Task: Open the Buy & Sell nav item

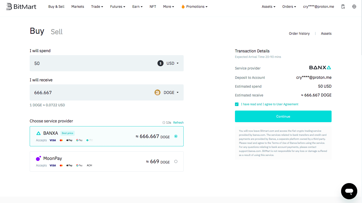Action: click(56, 7)
